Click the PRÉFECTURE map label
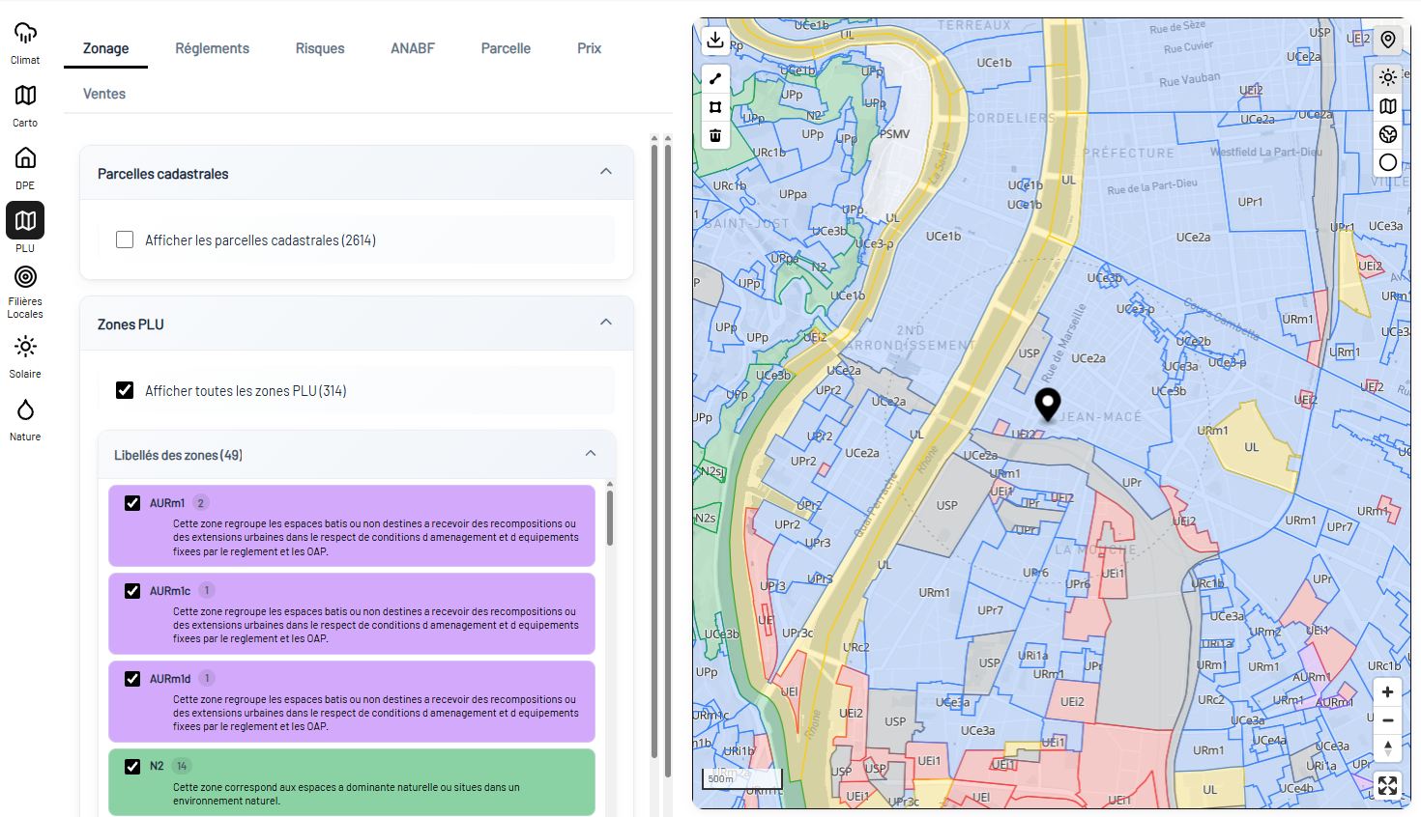 click(1129, 154)
